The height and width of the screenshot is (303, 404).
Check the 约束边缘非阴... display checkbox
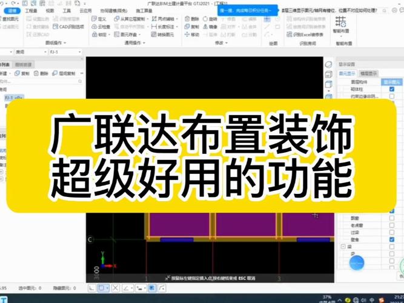[392, 96]
